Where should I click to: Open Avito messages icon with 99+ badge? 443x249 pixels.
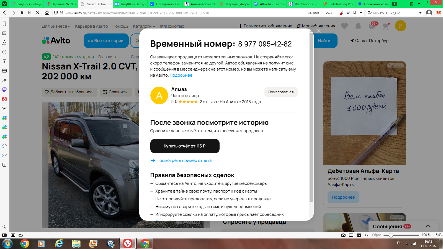pos(373,26)
